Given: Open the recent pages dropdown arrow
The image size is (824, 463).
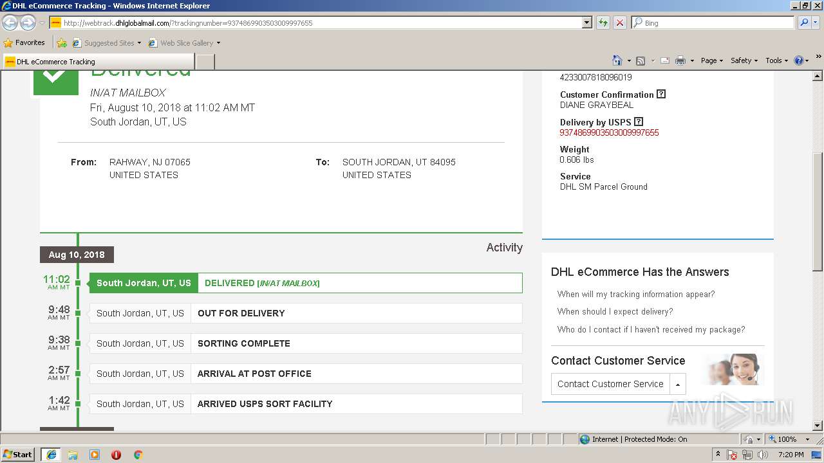Looking at the screenshot, I should click(42, 23).
